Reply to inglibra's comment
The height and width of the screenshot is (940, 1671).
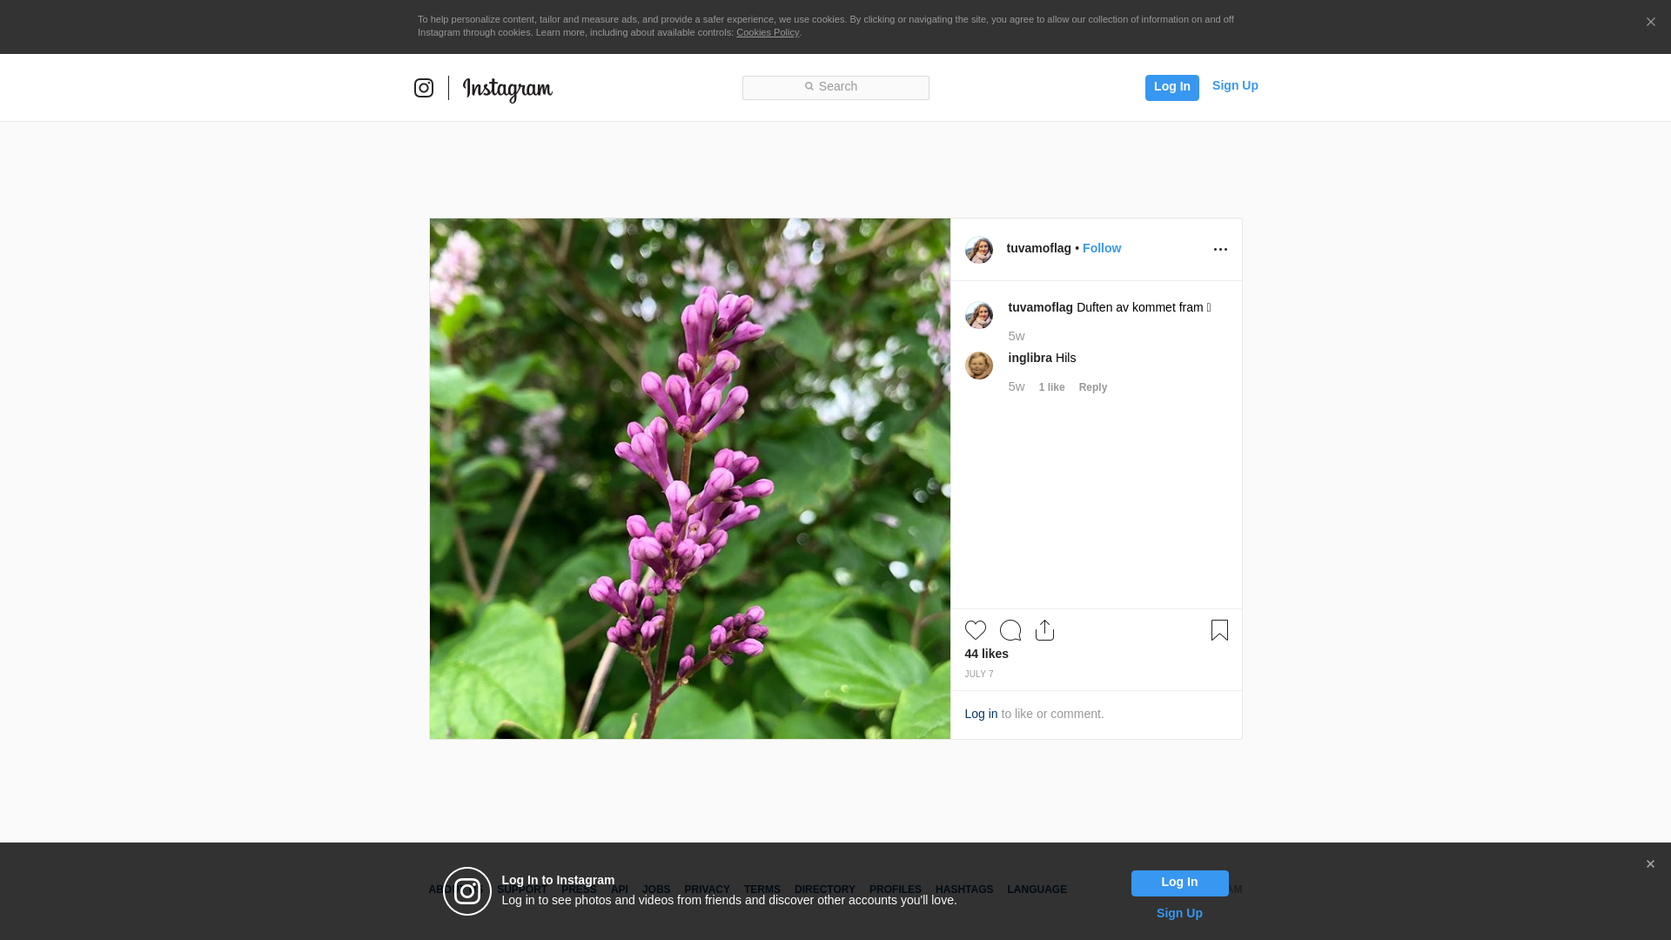click(x=1092, y=387)
